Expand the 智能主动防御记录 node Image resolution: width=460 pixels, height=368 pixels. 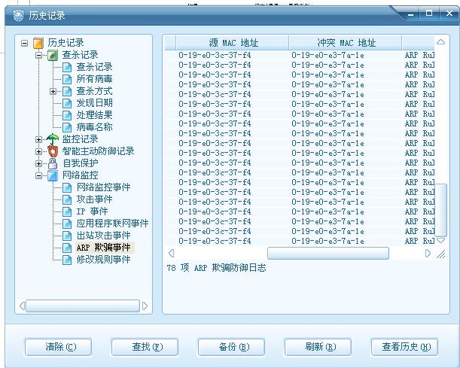[38, 151]
